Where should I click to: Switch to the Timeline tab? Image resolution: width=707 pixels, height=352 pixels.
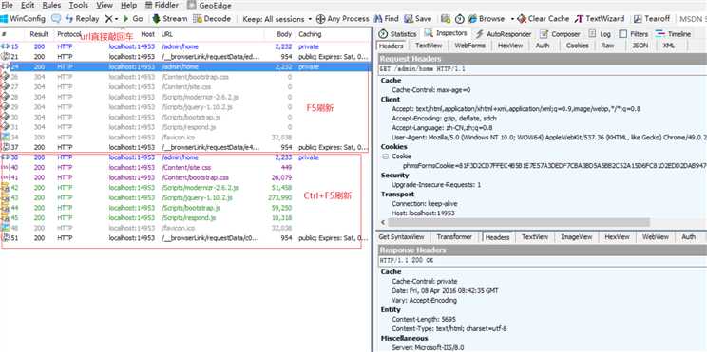[x=674, y=34]
